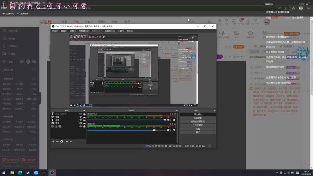Expand 游戏 dropdown in Douyu navigation
Screen dimensions: 313x176
[x=115, y=22]
